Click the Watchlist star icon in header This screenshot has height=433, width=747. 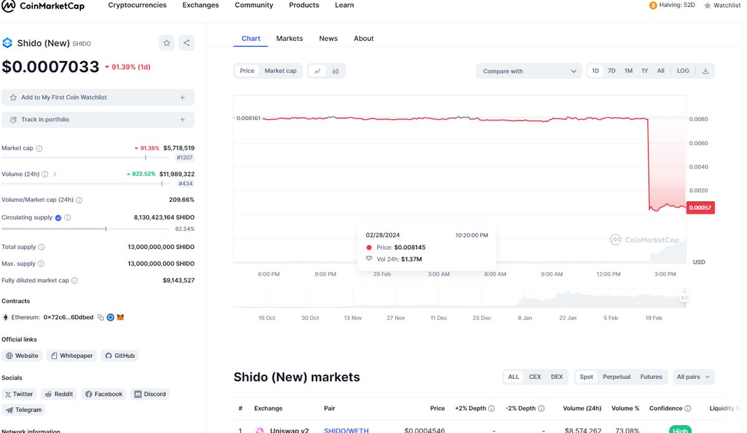pos(707,6)
